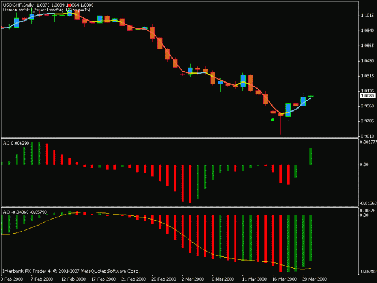
Task: Click the 3 Feb 2008 date label
Action: 12,279
